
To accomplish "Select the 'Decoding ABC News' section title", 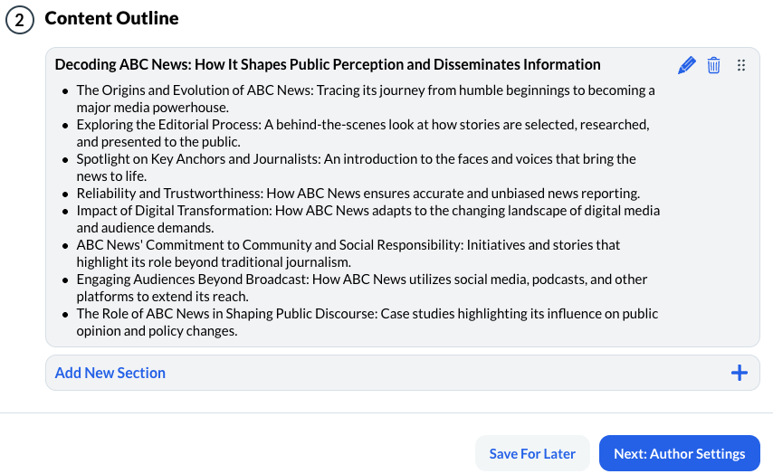I will tap(328, 64).
